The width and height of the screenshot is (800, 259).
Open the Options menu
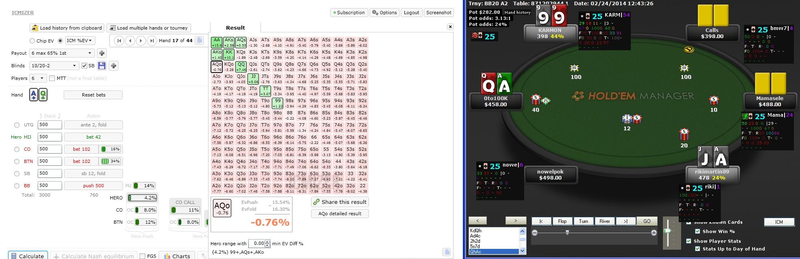(x=384, y=13)
